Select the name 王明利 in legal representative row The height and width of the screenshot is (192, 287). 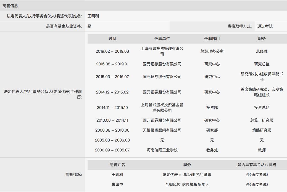click(x=93, y=16)
